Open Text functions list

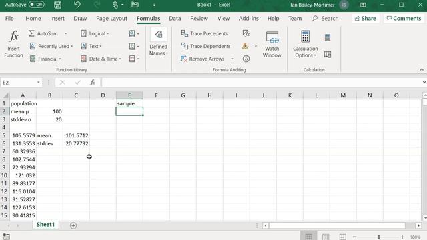pos(91,46)
